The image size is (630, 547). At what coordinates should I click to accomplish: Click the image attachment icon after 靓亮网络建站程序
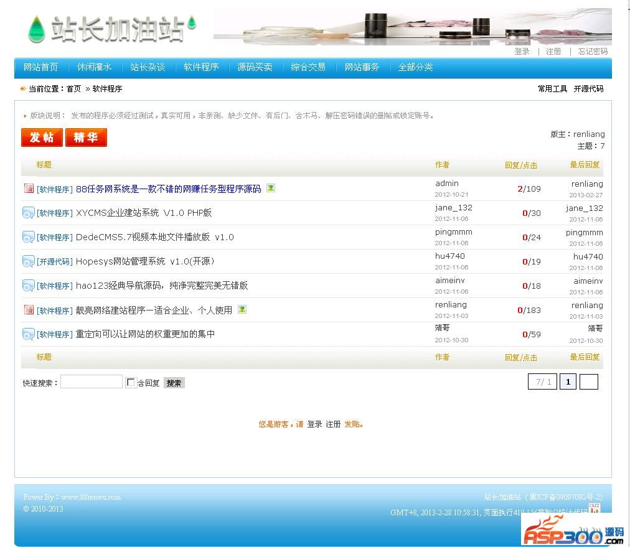pyautogui.click(x=242, y=309)
